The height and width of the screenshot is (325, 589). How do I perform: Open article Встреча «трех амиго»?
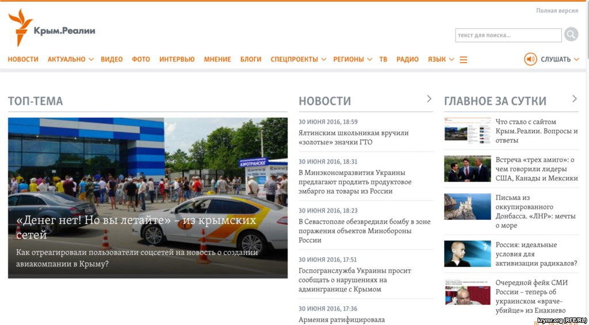click(x=537, y=169)
